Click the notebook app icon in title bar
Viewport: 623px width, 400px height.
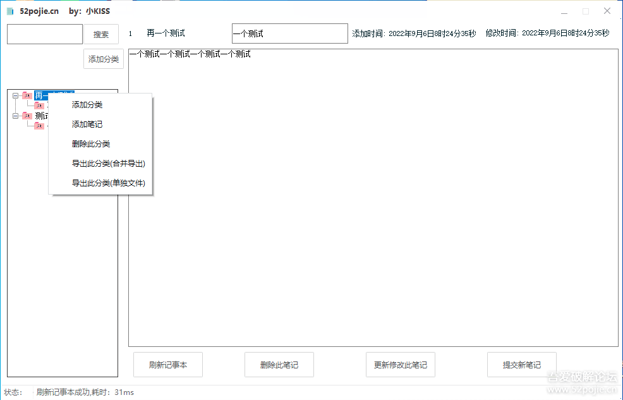coord(10,11)
